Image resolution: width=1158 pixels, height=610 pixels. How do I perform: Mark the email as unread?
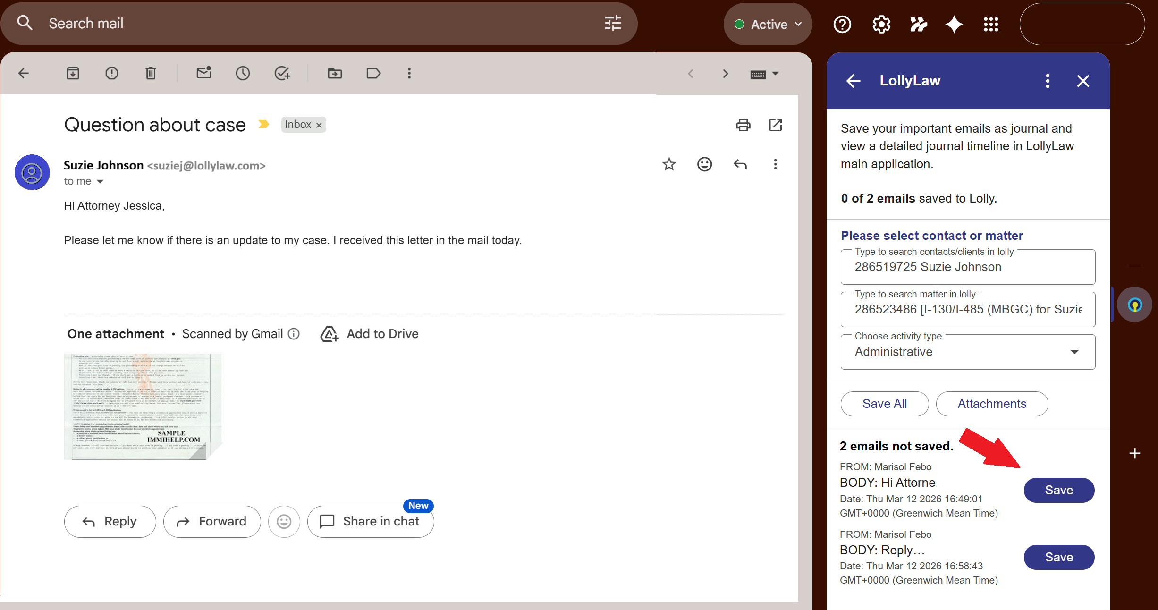[204, 73]
